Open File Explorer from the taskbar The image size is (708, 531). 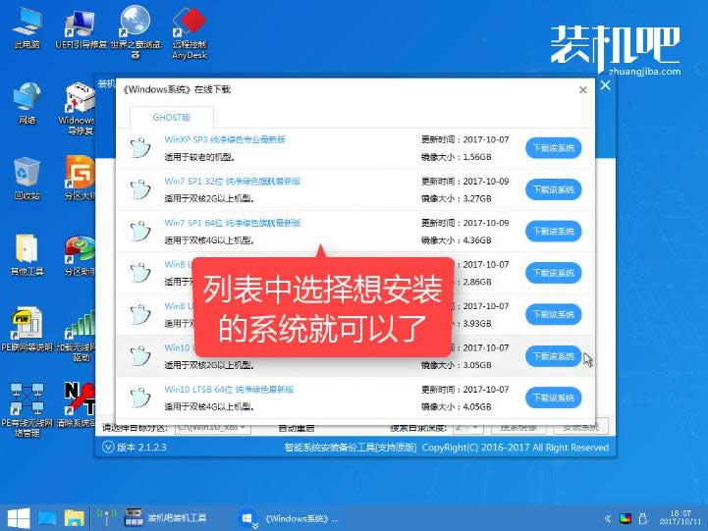click(75, 516)
